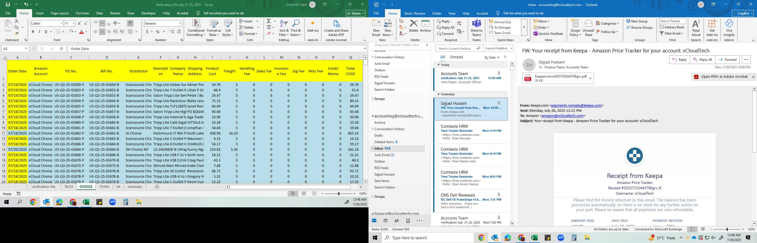
Task: Open Send / Receive tab in Outlook
Action: click(415, 13)
